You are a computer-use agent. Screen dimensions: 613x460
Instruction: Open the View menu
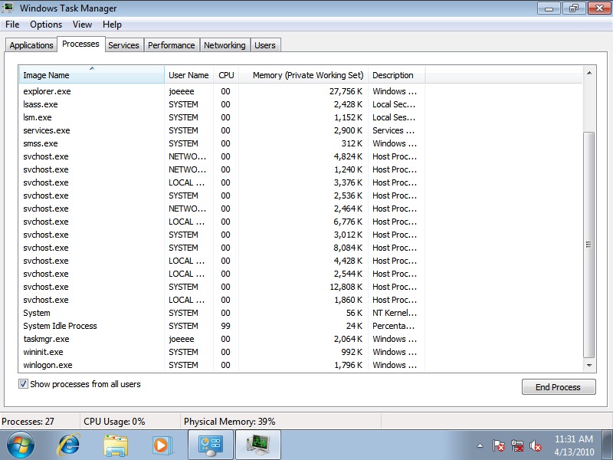tap(82, 25)
